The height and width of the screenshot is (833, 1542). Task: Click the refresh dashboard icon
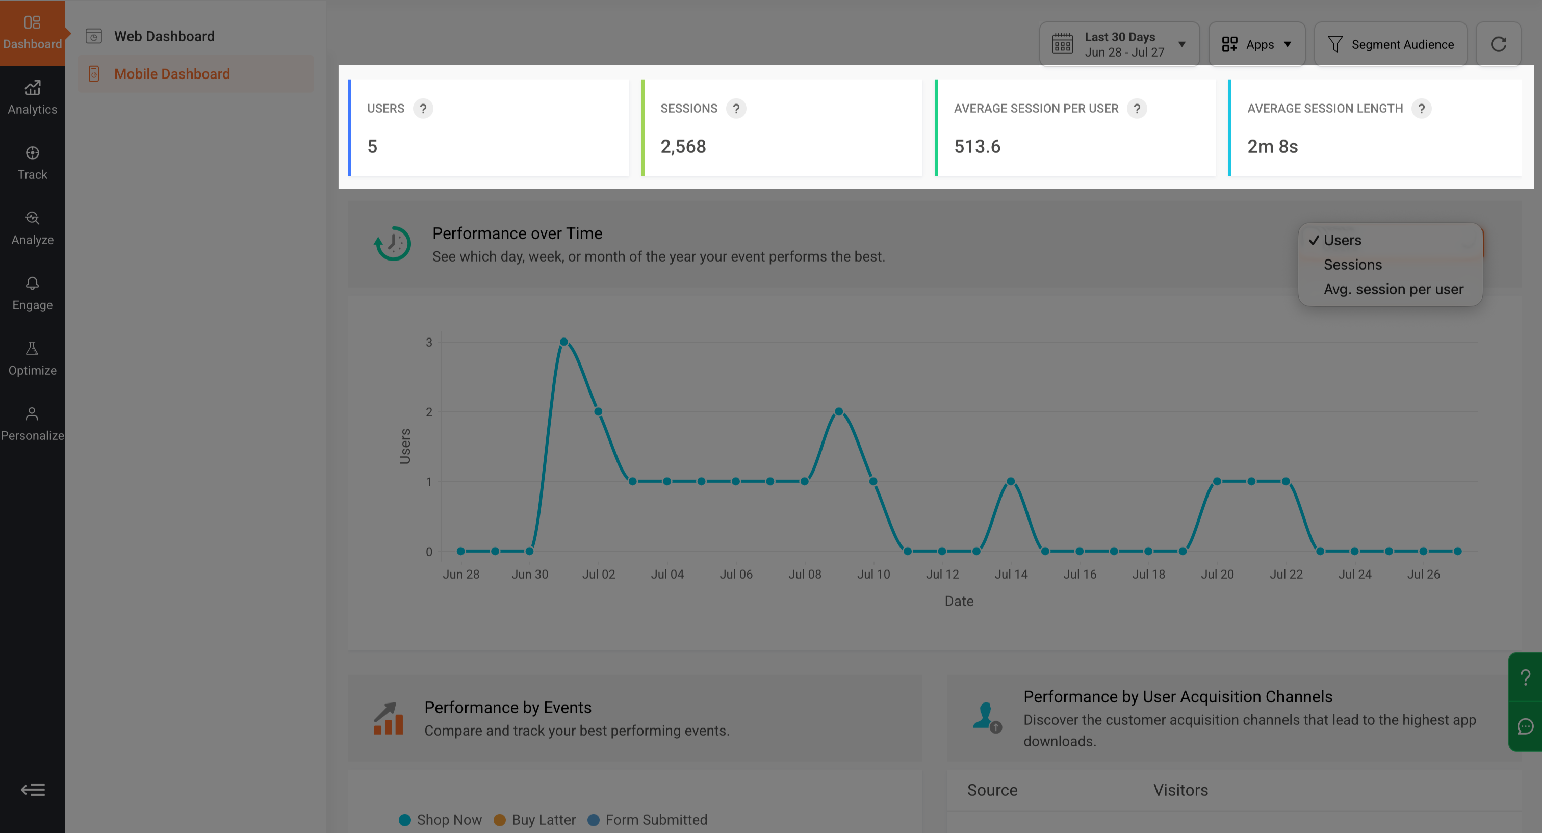tap(1498, 44)
